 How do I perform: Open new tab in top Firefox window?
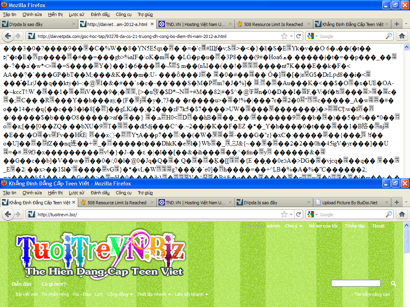(x=396, y=24)
